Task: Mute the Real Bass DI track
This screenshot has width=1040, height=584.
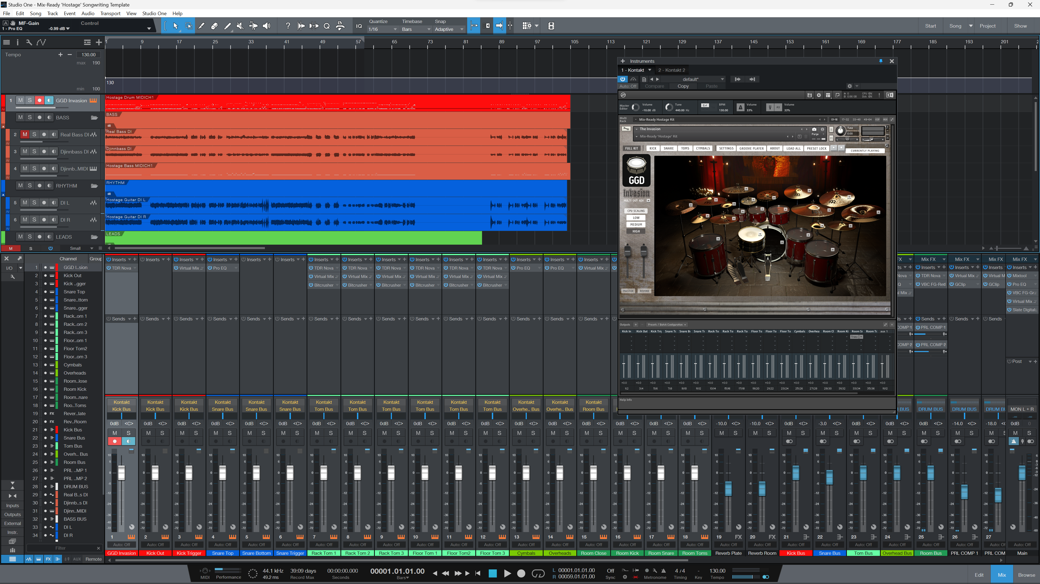Action: coord(25,134)
